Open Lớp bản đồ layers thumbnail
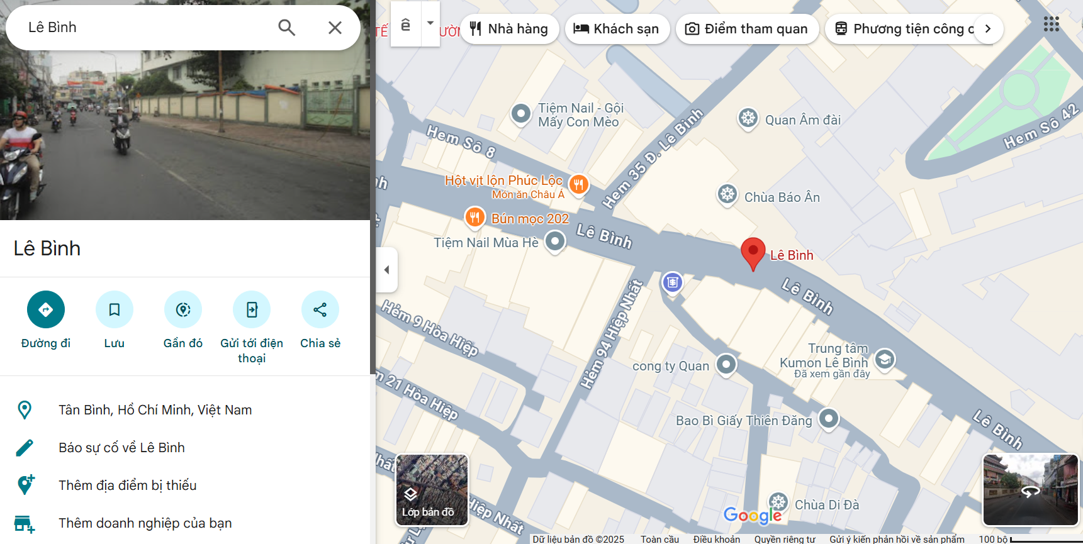This screenshot has width=1083, height=544. click(x=432, y=489)
